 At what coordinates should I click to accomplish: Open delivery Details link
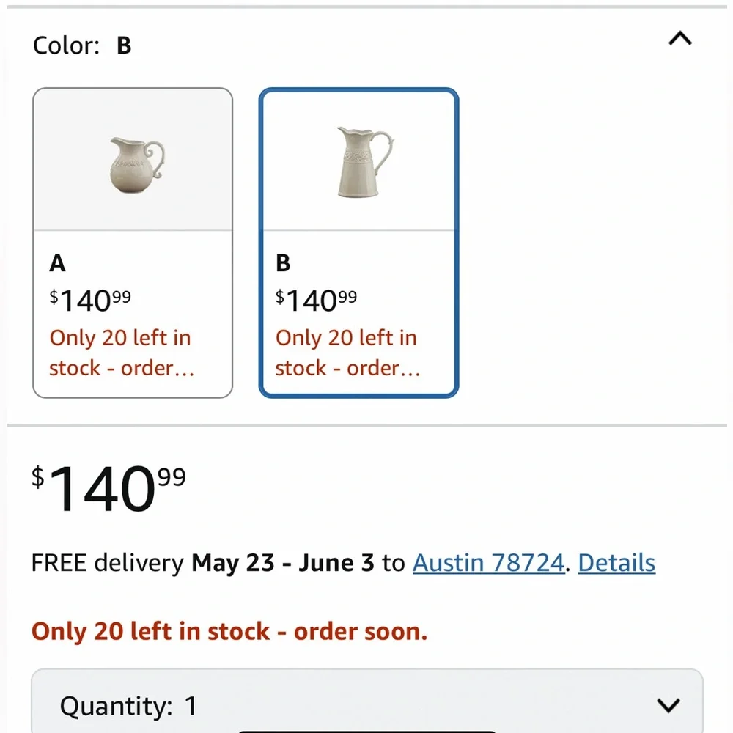click(616, 562)
